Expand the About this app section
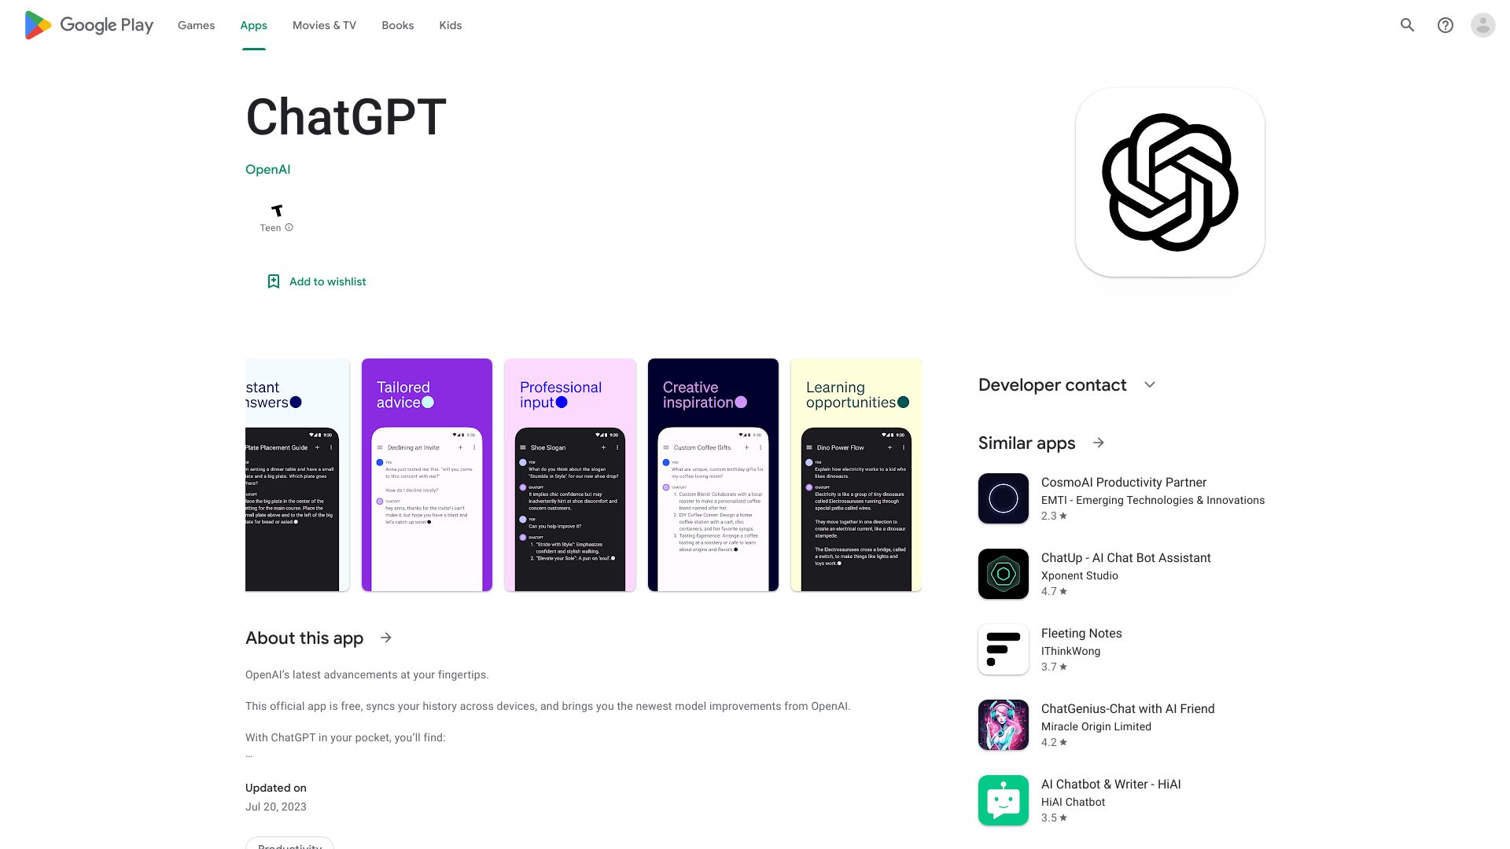The image size is (1510, 849). click(x=387, y=637)
